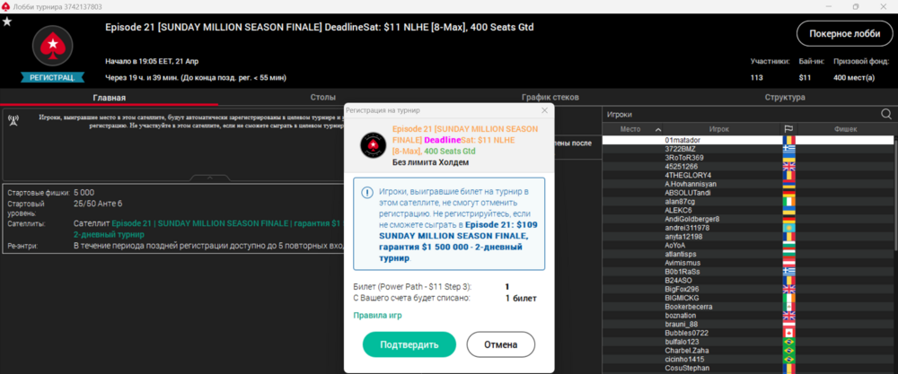Click the favorite star icon

[x=7, y=22]
